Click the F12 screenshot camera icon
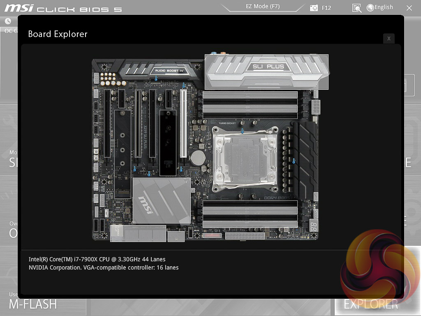The height and width of the screenshot is (316, 421). (314, 8)
